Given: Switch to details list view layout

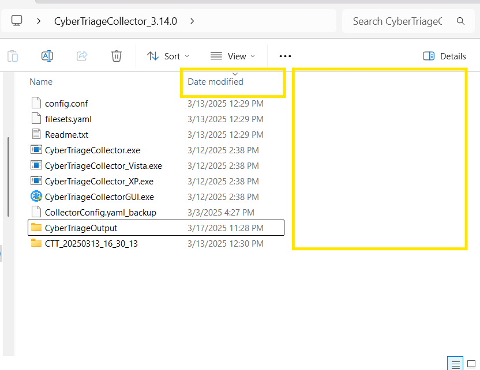Looking at the screenshot, I should pos(455,364).
